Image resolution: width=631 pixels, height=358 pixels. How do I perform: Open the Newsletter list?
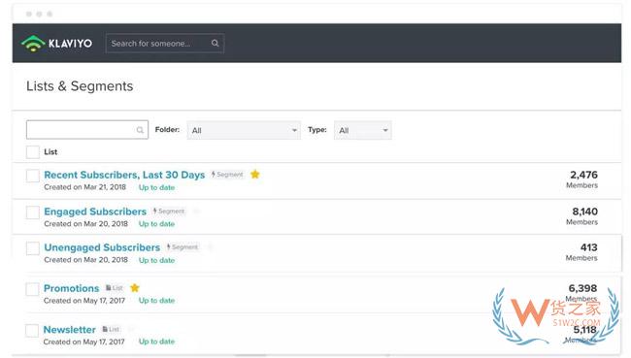[69, 330]
